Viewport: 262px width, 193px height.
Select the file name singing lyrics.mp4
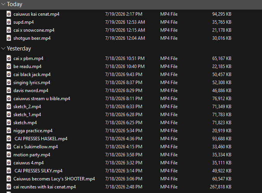(x=32, y=83)
